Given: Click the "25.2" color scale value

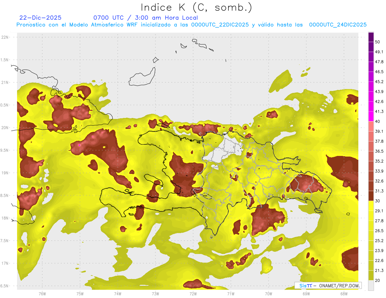Looking at the screenshot, I should (379, 240).
